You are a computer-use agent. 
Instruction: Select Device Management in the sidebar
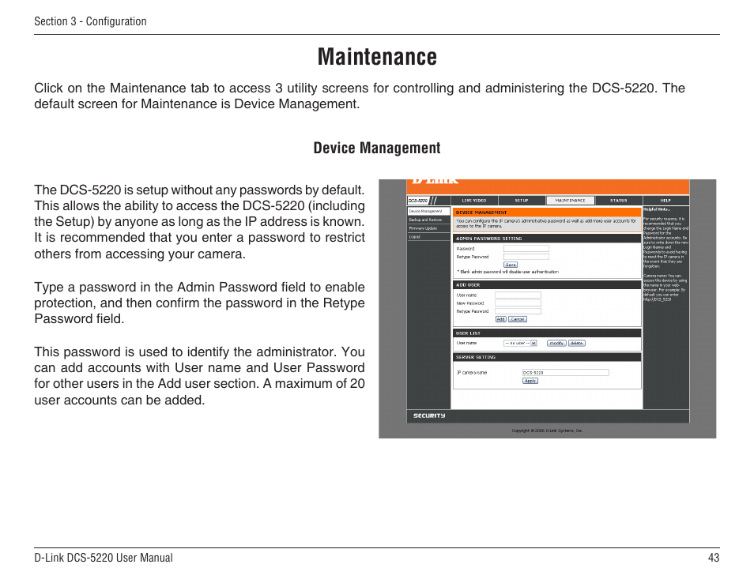[x=428, y=211]
